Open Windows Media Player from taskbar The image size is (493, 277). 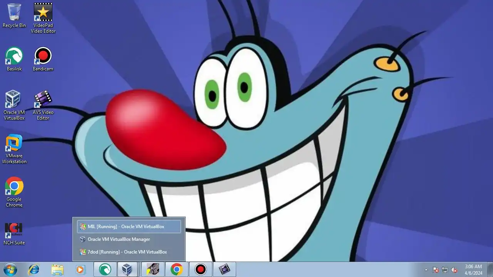[80, 269]
